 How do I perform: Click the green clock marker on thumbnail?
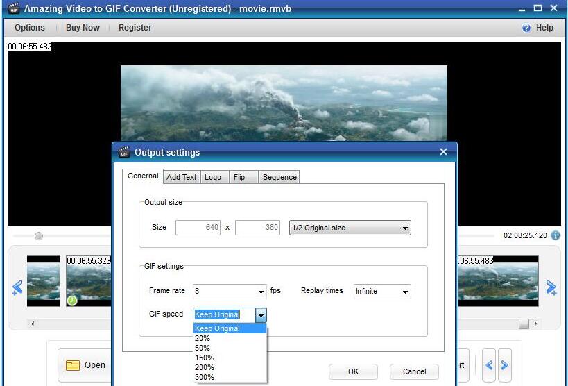[72, 301]
